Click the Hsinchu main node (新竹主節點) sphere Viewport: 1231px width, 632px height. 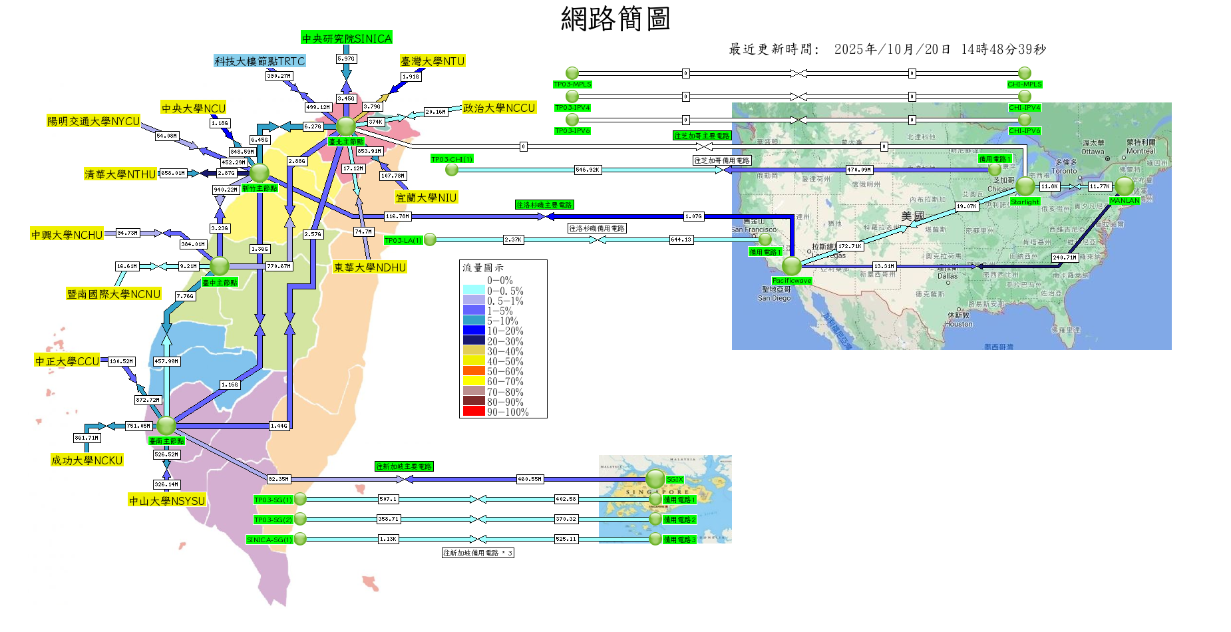point(259,173)
